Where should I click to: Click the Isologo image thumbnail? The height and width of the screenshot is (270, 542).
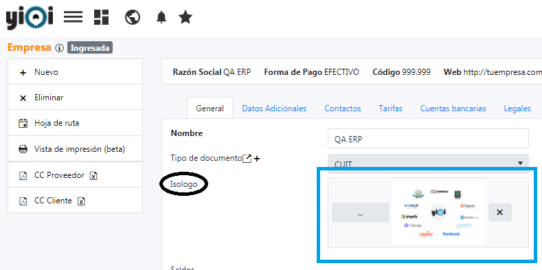point(438,212)
